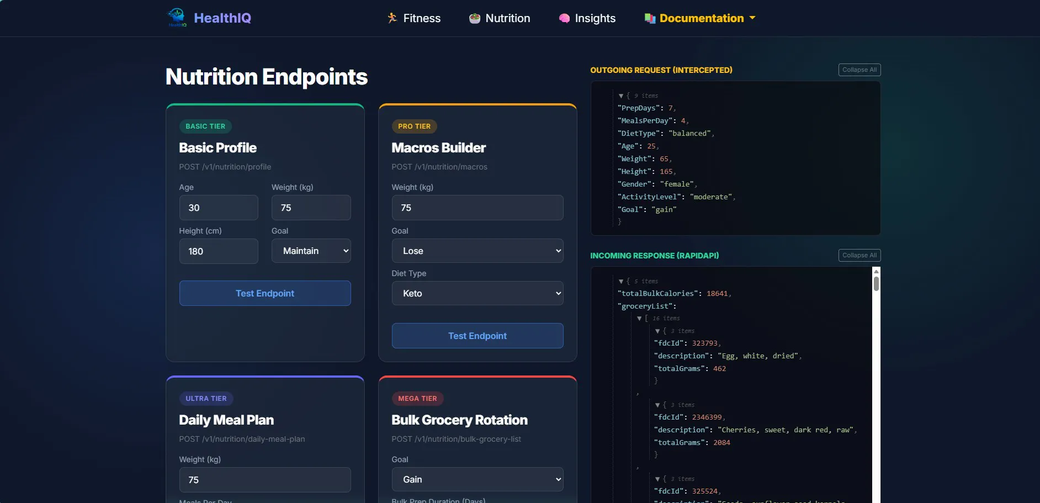
Task: Click the "Weight": 65 line
Action: [645, 159]
